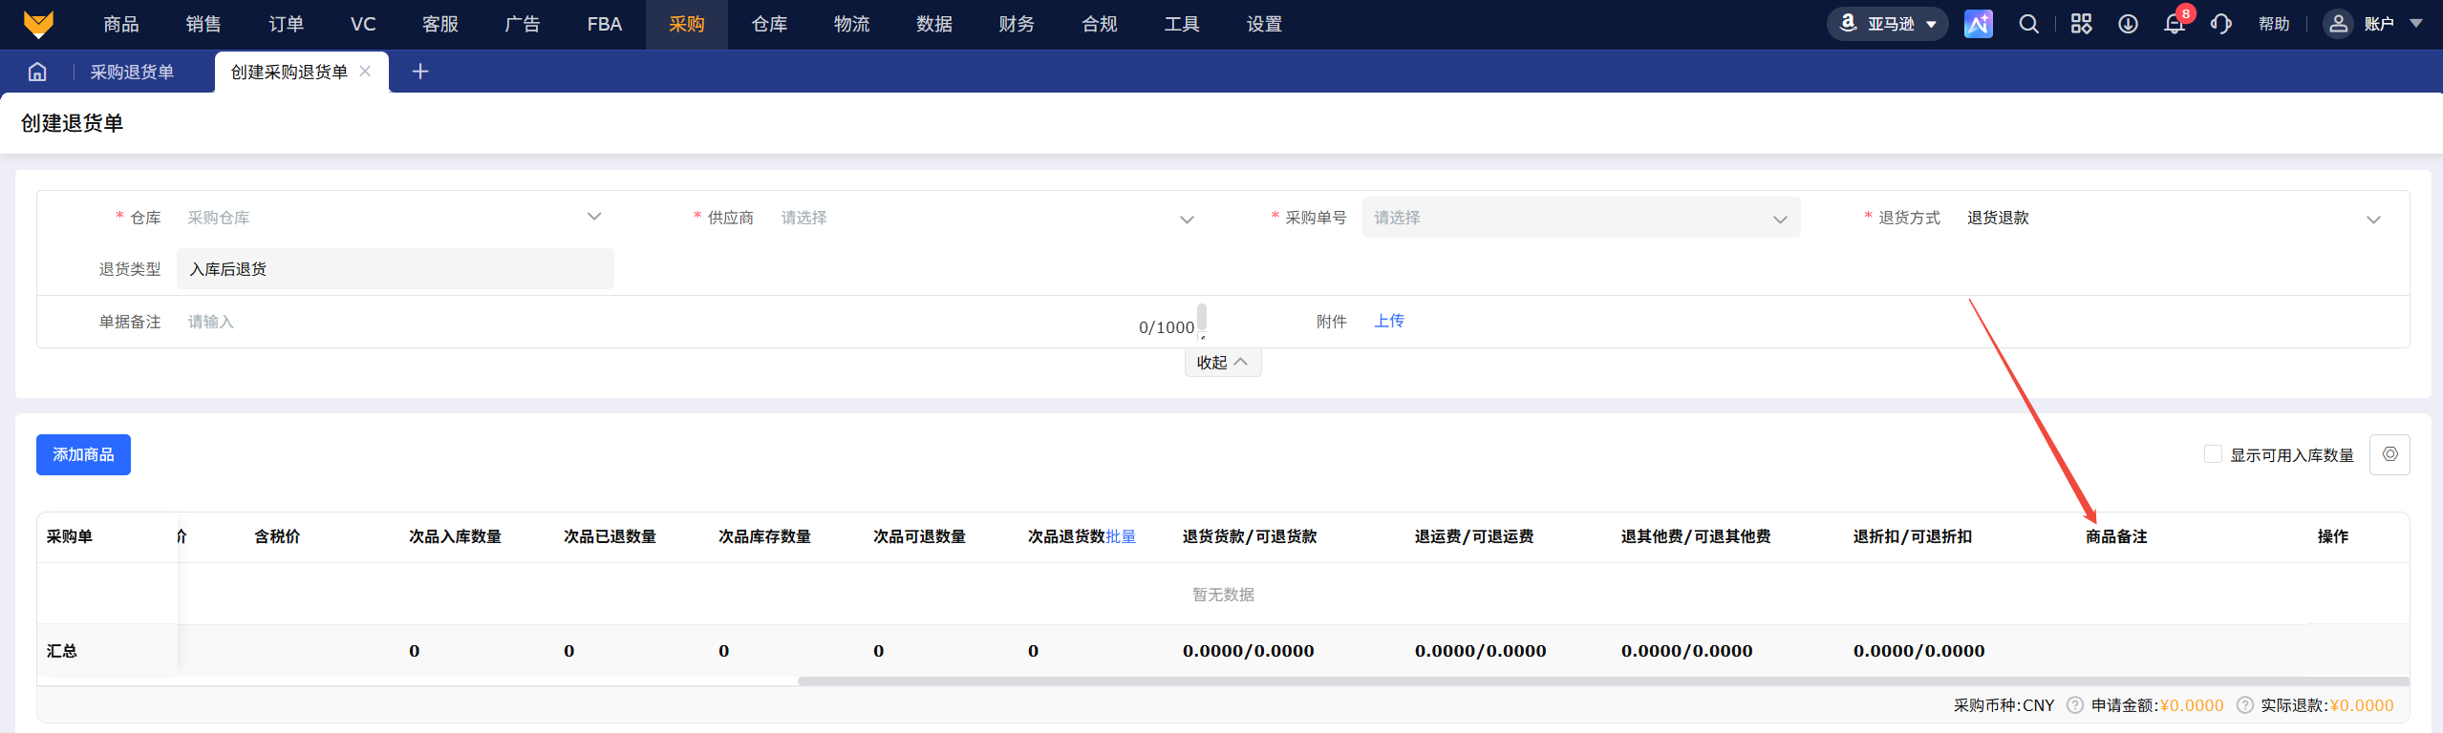Click the 操作 column header

tap(2332, 536)
